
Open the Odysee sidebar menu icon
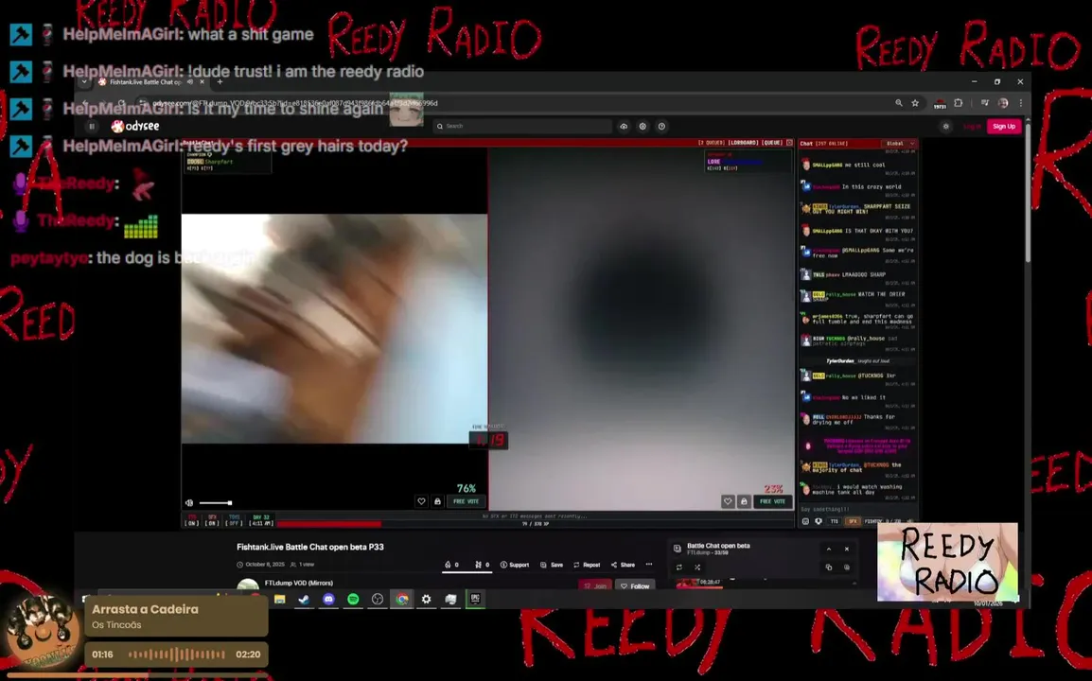point(92,126)
